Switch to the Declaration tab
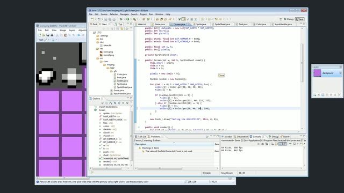 (242, 137)
